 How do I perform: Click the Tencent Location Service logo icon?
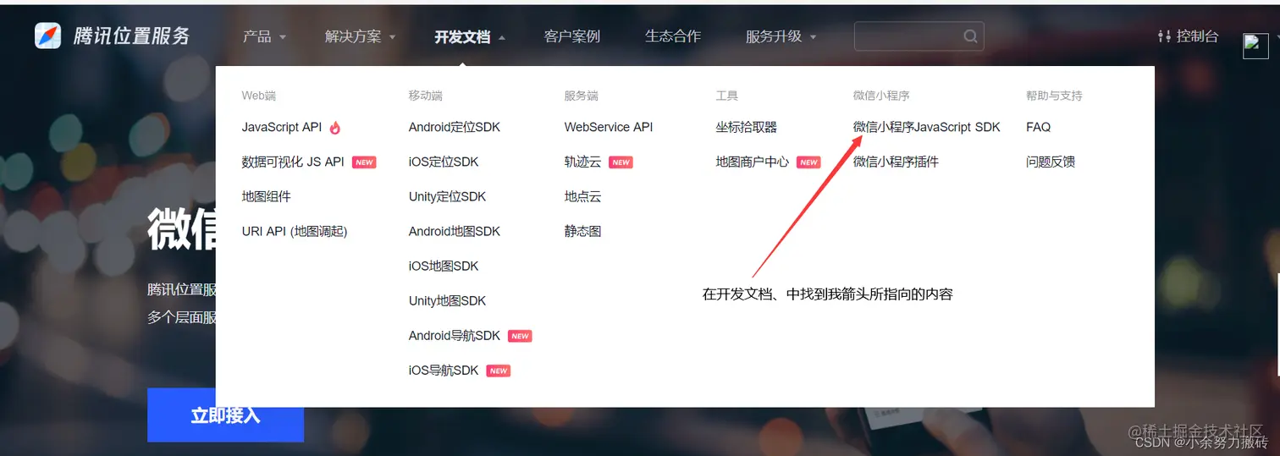pyautogui.click(x=47, y=36)
